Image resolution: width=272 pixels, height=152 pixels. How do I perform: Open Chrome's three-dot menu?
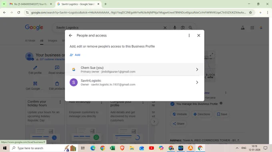click(x=268, y=12)
